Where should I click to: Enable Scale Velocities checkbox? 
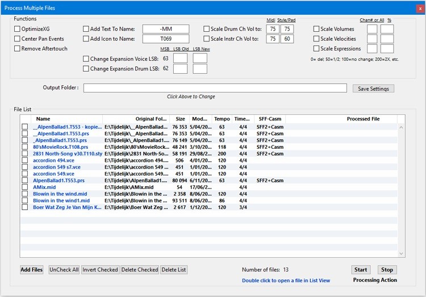coord(316,39)
